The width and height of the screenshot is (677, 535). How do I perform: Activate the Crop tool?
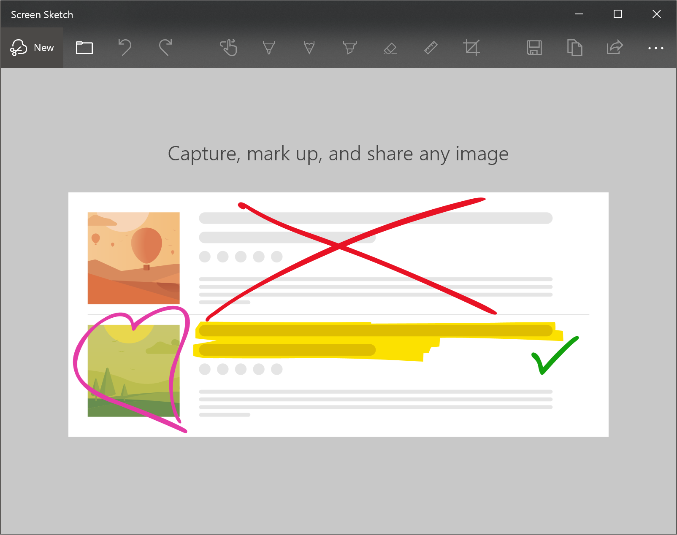471,48
